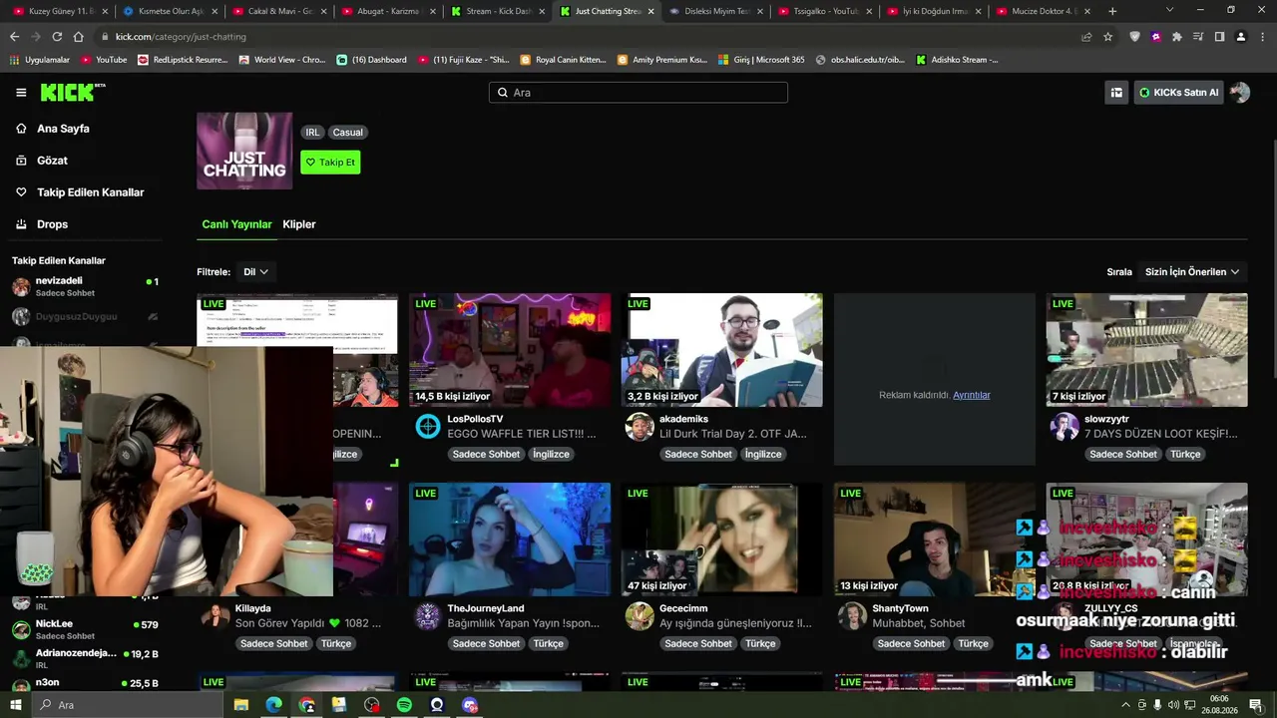
Task: Click Türkçe tag under Gececimm
Action: coord(760,644)
